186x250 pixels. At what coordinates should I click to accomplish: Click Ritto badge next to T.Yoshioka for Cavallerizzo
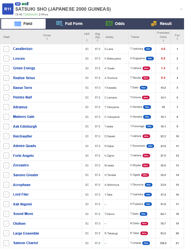[x=148, y=49]
